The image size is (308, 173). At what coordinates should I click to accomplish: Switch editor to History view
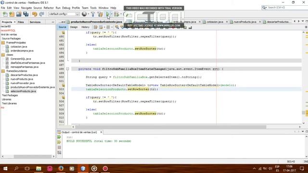pyautogui.click(x=85, y=27)
